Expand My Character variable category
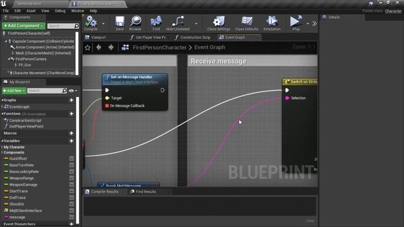The width and height of the screenshot is (404, 227). (3, 147)
